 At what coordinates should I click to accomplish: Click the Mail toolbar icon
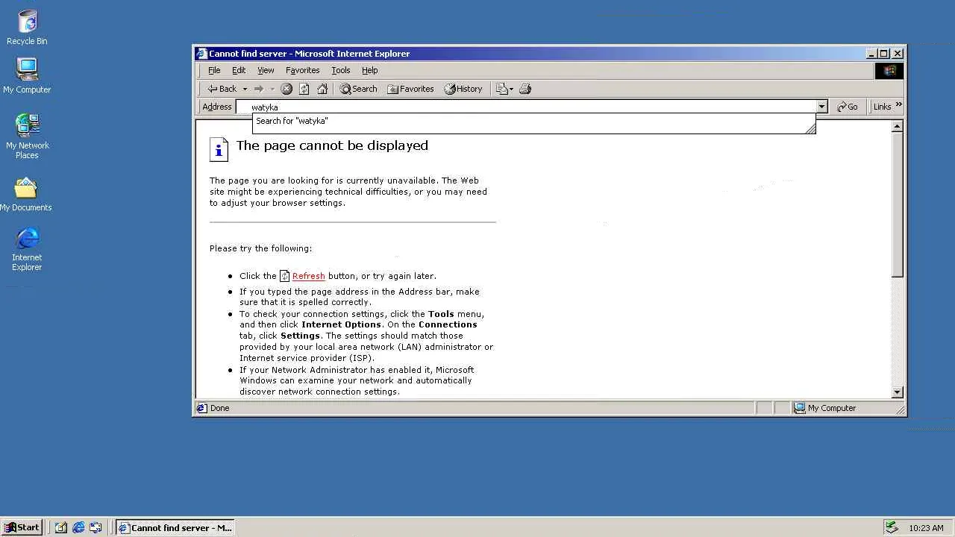pos(505,89)
